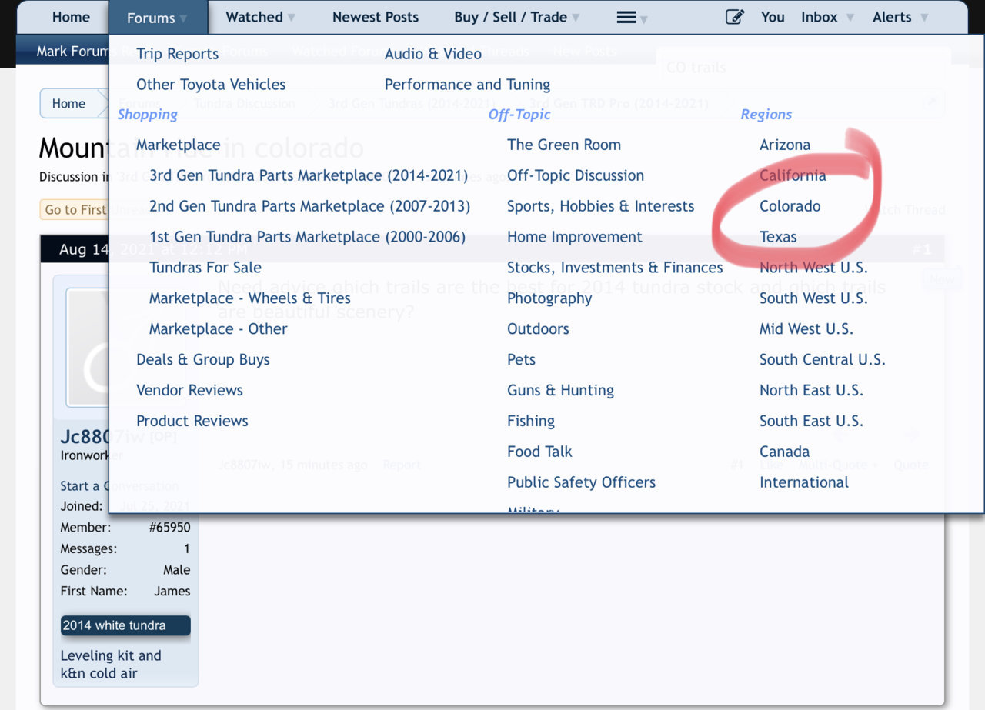The height and width of the screenshot is (710, 985).
Task: Open Marketplace - Wheels & Tires
Action: [x=249, y=298]
